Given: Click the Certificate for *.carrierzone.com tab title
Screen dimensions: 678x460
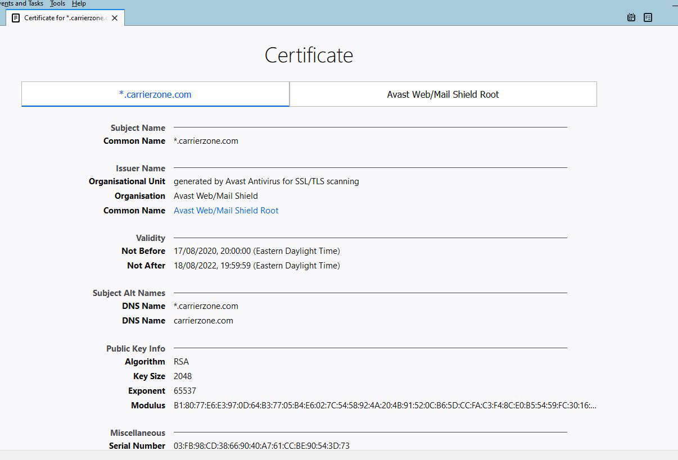Looking at the screenshot, I should point(65,18).
